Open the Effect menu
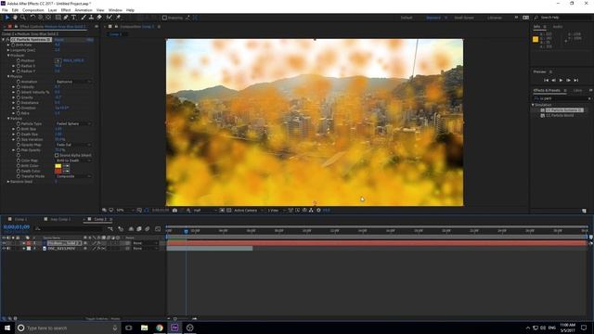The image size is (594, 334). point(66,10)
